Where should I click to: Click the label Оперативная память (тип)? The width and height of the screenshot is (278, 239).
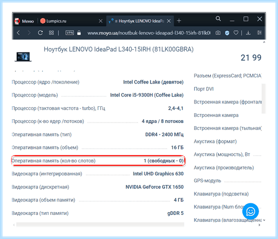42,135
